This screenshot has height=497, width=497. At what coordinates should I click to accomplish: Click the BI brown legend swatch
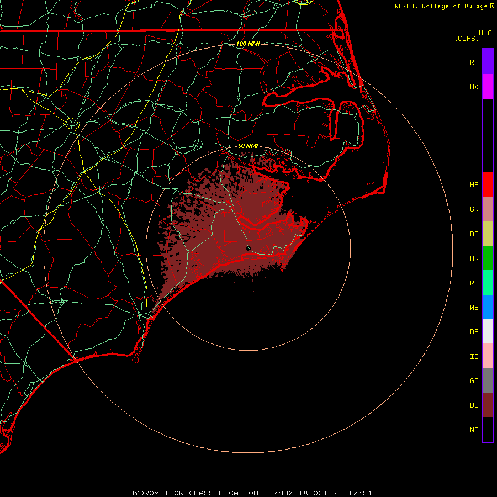click(488, 405)
